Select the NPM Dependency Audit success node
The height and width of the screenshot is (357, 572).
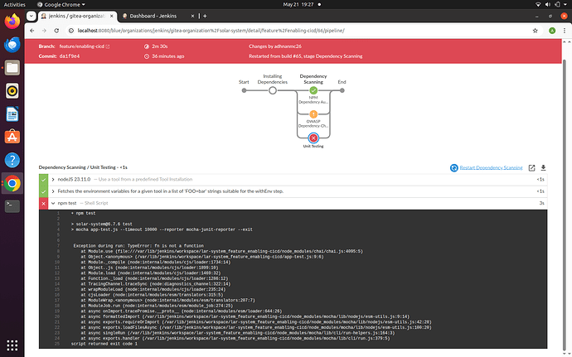(x=313, y=90)
